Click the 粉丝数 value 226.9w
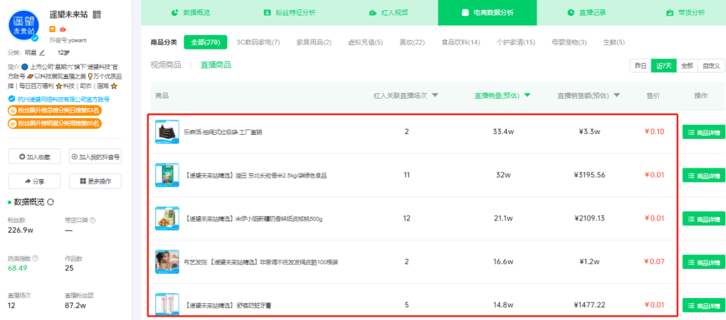Screen dimensions: 726x320 click(19, 230)
